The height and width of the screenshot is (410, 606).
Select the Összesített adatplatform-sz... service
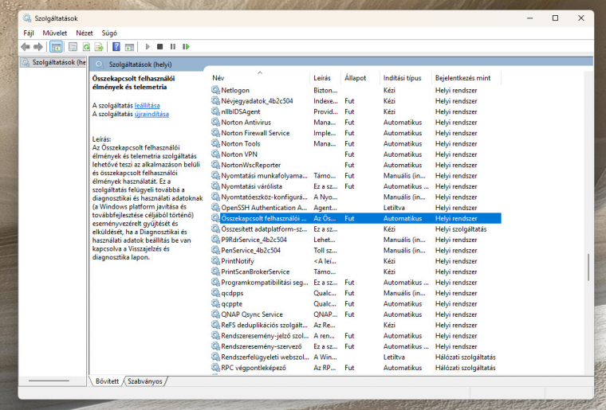(x=356, y=228)
